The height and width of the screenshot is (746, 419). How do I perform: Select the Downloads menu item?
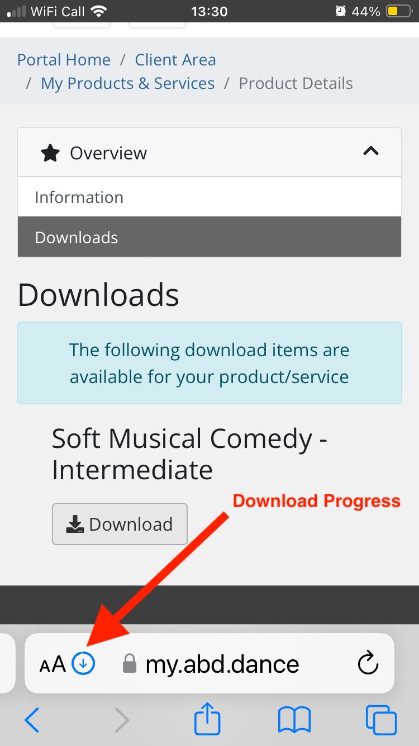77,238
